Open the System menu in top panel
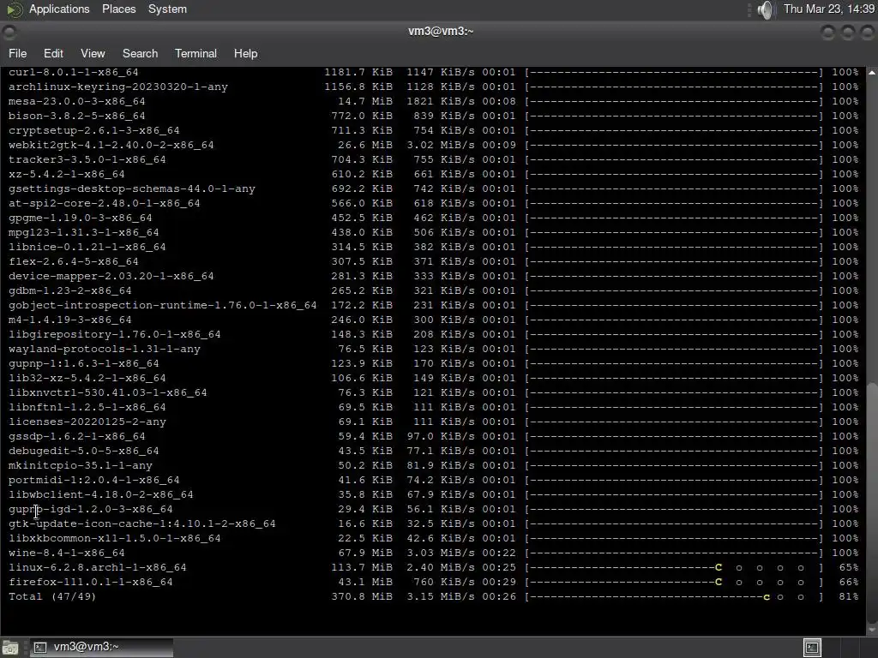878x658 pixels. tap(167, 9)
